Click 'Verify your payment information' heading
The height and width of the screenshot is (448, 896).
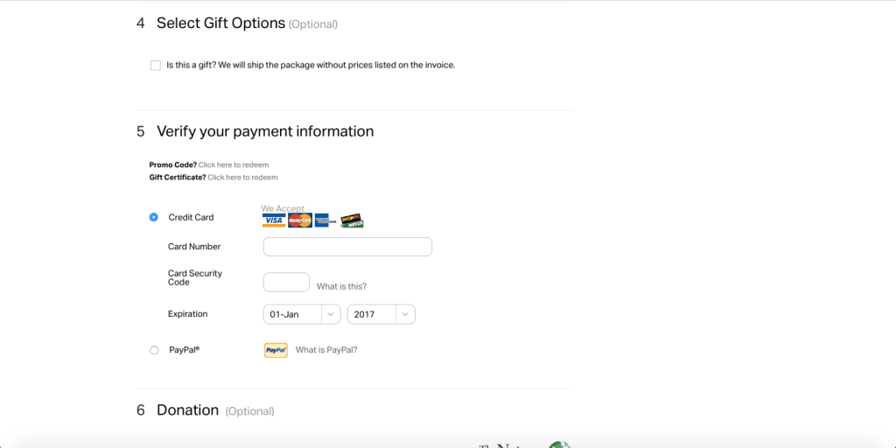[265, 131]
